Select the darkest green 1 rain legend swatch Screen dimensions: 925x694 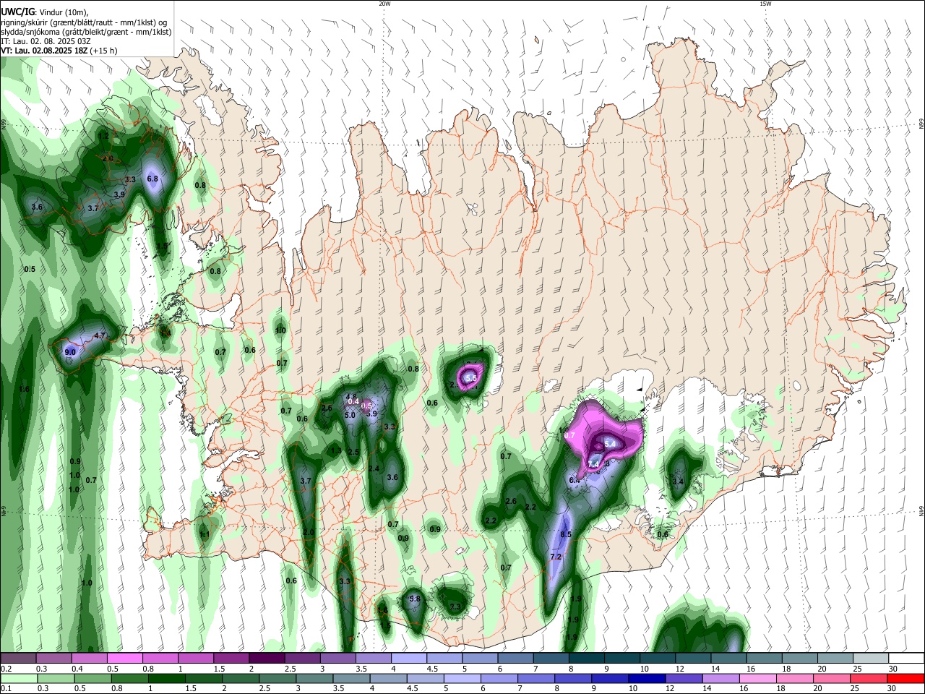tap(166, 678)
